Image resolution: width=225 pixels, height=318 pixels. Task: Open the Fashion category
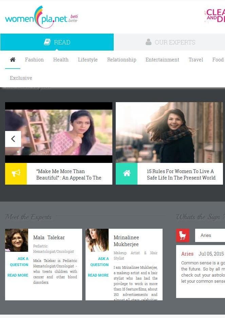click(34, 60)
